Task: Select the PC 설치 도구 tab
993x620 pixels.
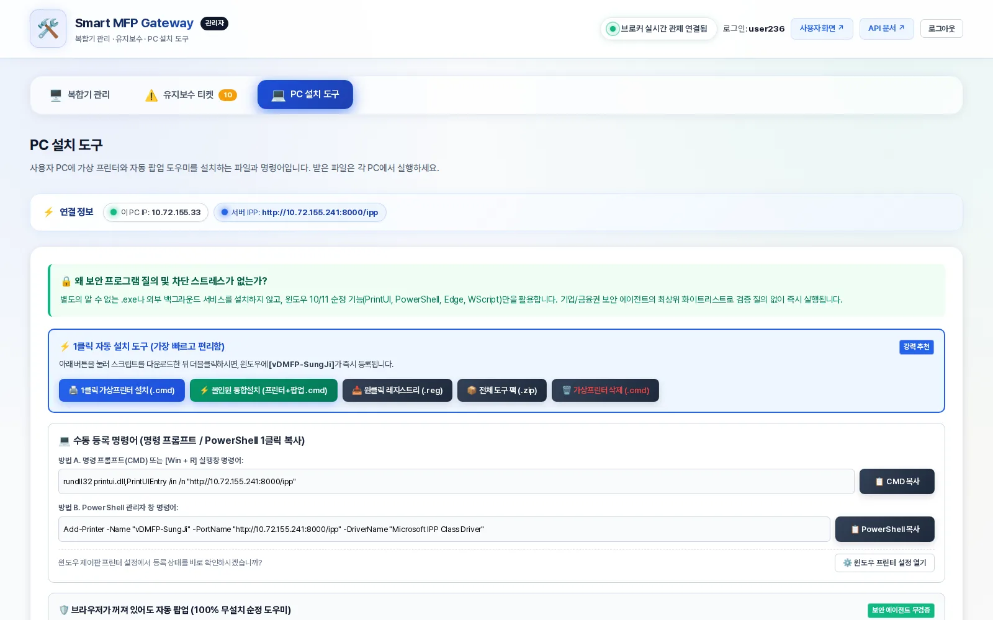Action: [x=305, y=95]
